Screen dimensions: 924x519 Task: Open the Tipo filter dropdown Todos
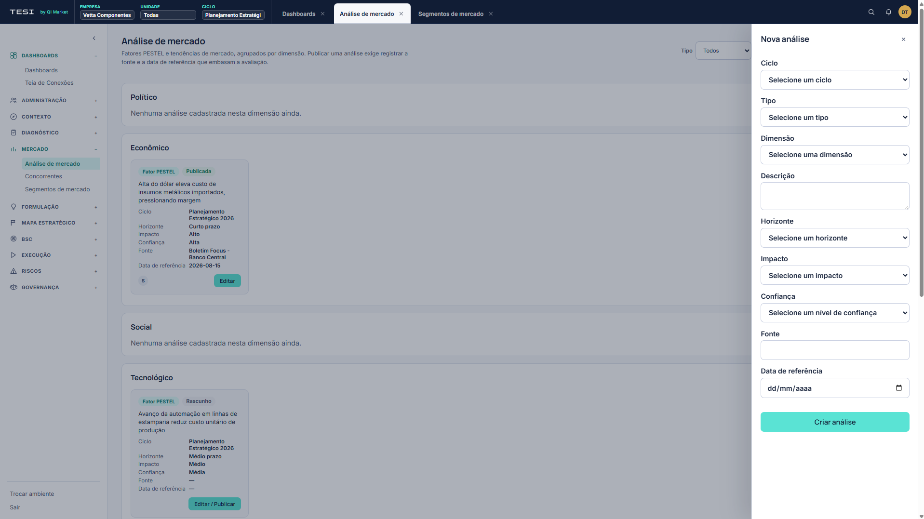pyautogui.click(x=723, y=51)
